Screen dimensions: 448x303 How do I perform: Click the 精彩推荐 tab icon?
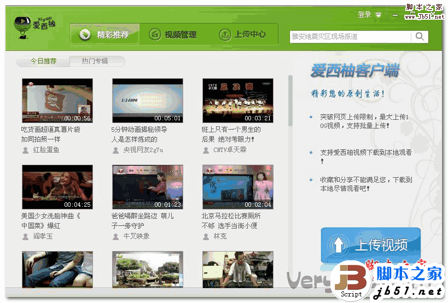[85, 34]
